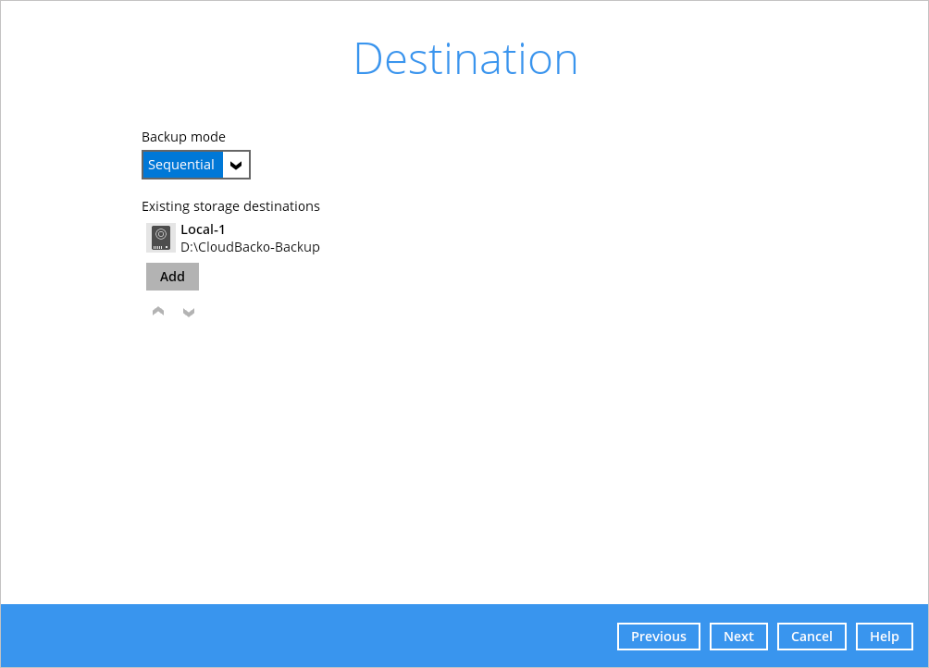The image size is (929, 668).
Task: Click the Add destination button
Action: point(172,277)
